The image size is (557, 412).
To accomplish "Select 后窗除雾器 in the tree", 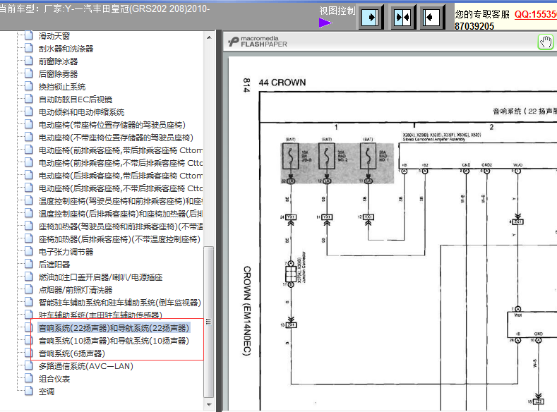I will point(59,74).
